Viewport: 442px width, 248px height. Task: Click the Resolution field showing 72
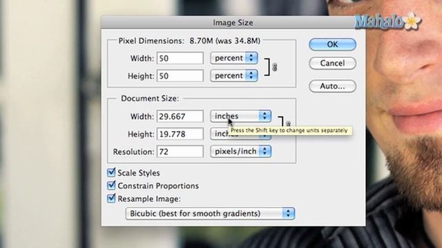180,152
